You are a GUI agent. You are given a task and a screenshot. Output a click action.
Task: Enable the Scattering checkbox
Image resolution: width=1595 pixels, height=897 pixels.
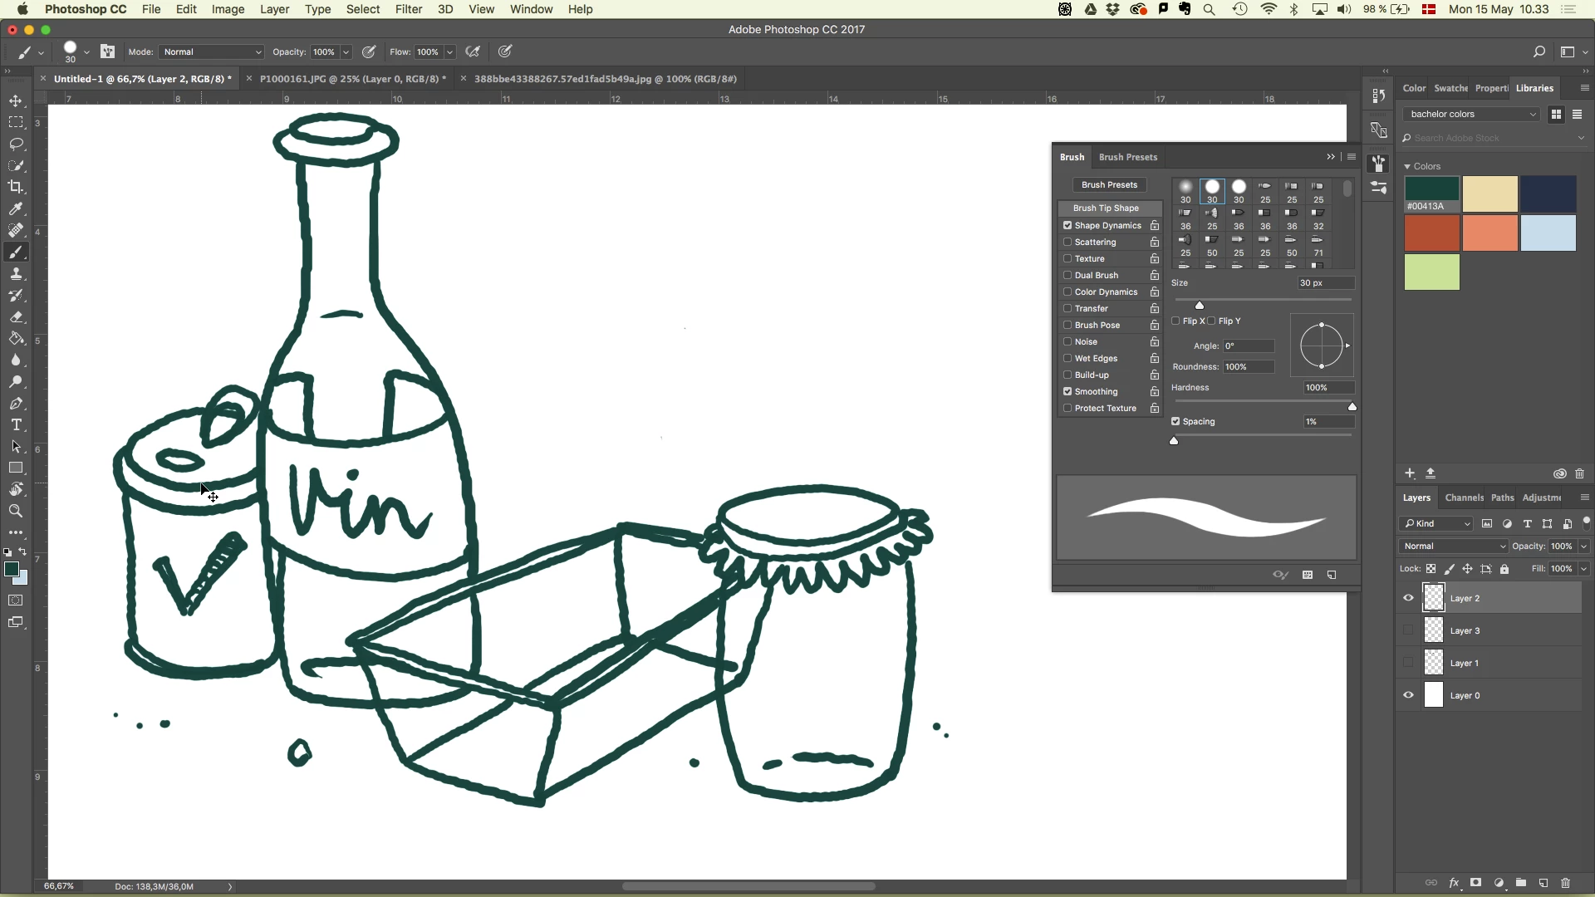[1067, 243]
